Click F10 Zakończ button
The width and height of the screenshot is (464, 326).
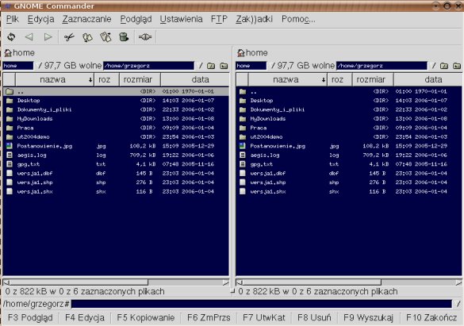431,318
